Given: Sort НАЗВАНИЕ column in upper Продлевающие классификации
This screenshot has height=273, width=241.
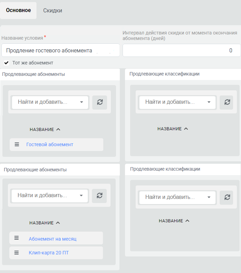Looking at the screenshot, I should [173, 129].
